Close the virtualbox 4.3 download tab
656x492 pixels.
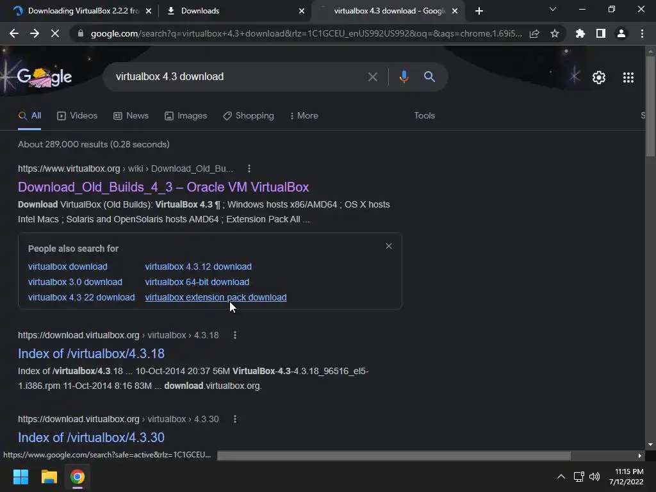pos(455,12)
